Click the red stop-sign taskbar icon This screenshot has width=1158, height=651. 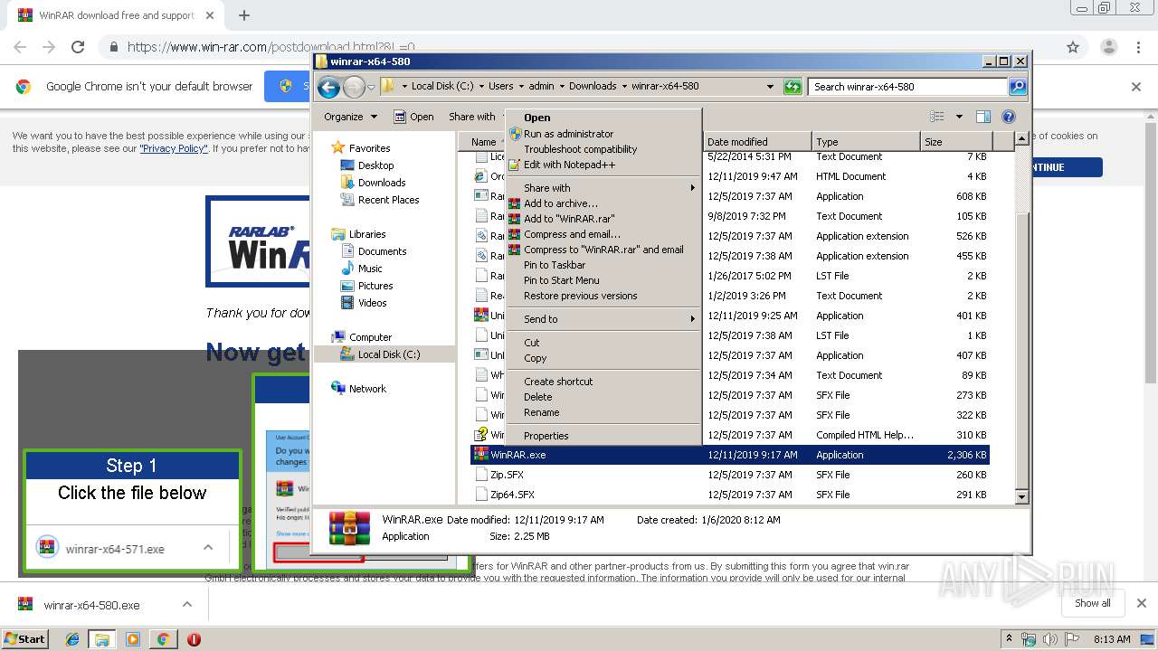pyautogui.click(x=194, y=639)
